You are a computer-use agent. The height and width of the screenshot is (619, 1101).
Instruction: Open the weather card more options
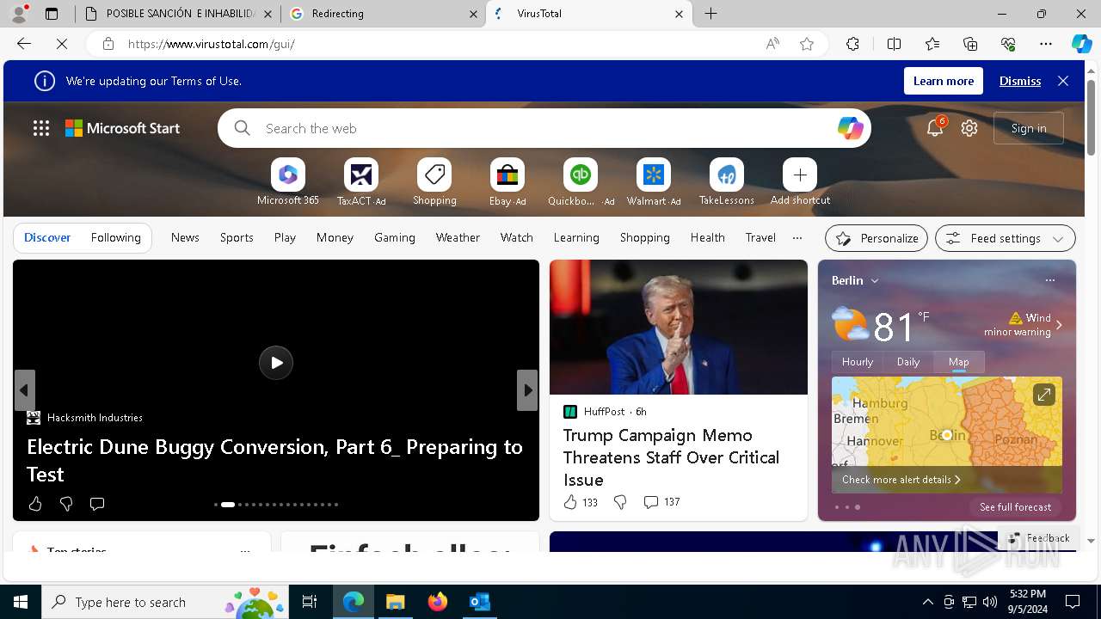click(1049, 280)
